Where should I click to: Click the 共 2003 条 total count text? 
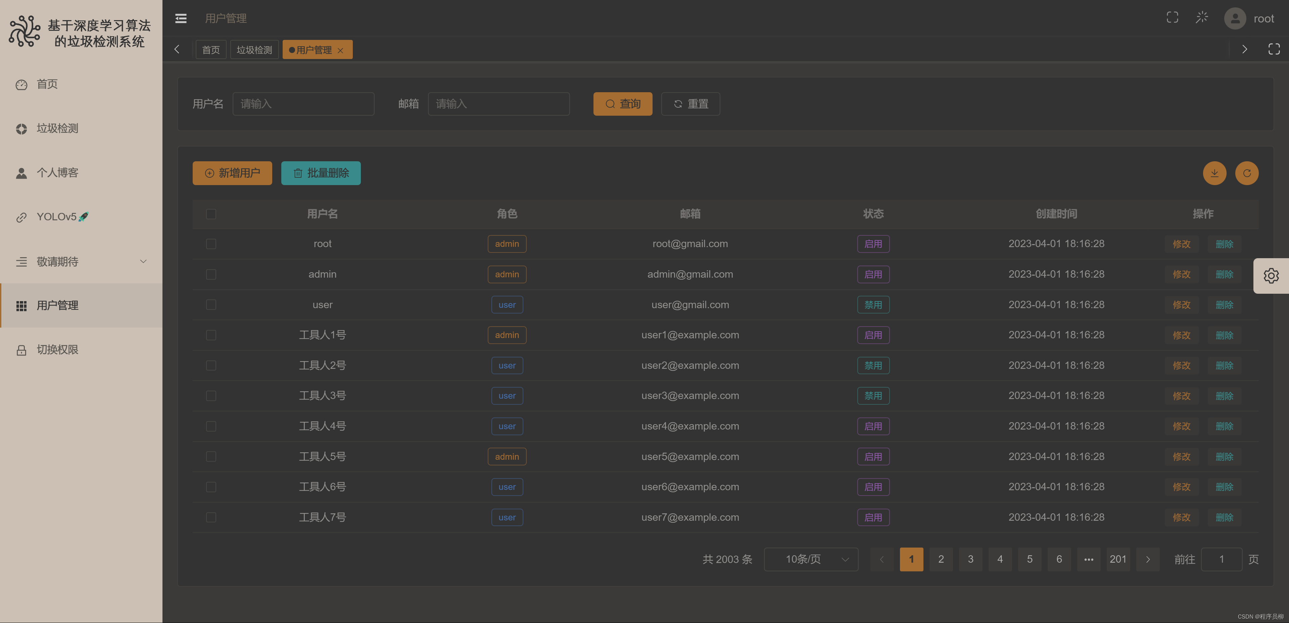pyautogui.click(x=727, y=559)
